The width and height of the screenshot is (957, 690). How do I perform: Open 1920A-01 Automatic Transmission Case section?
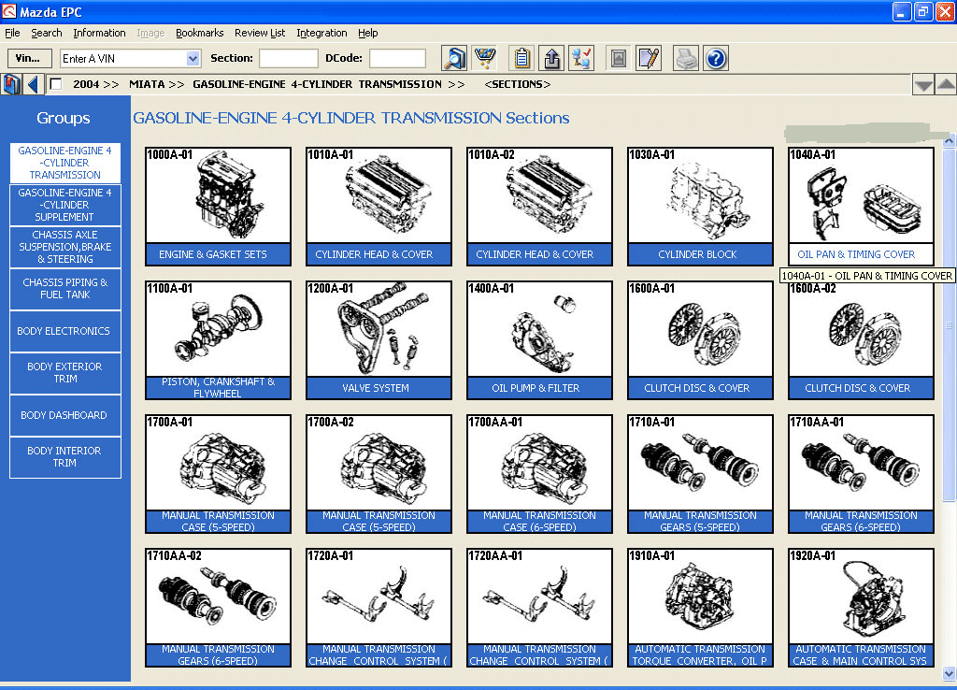pyautogui.click(x=861, y=608)
